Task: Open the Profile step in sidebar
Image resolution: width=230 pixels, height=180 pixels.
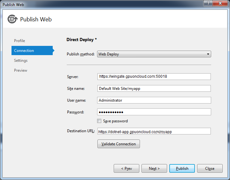Action: pos(19,41)
